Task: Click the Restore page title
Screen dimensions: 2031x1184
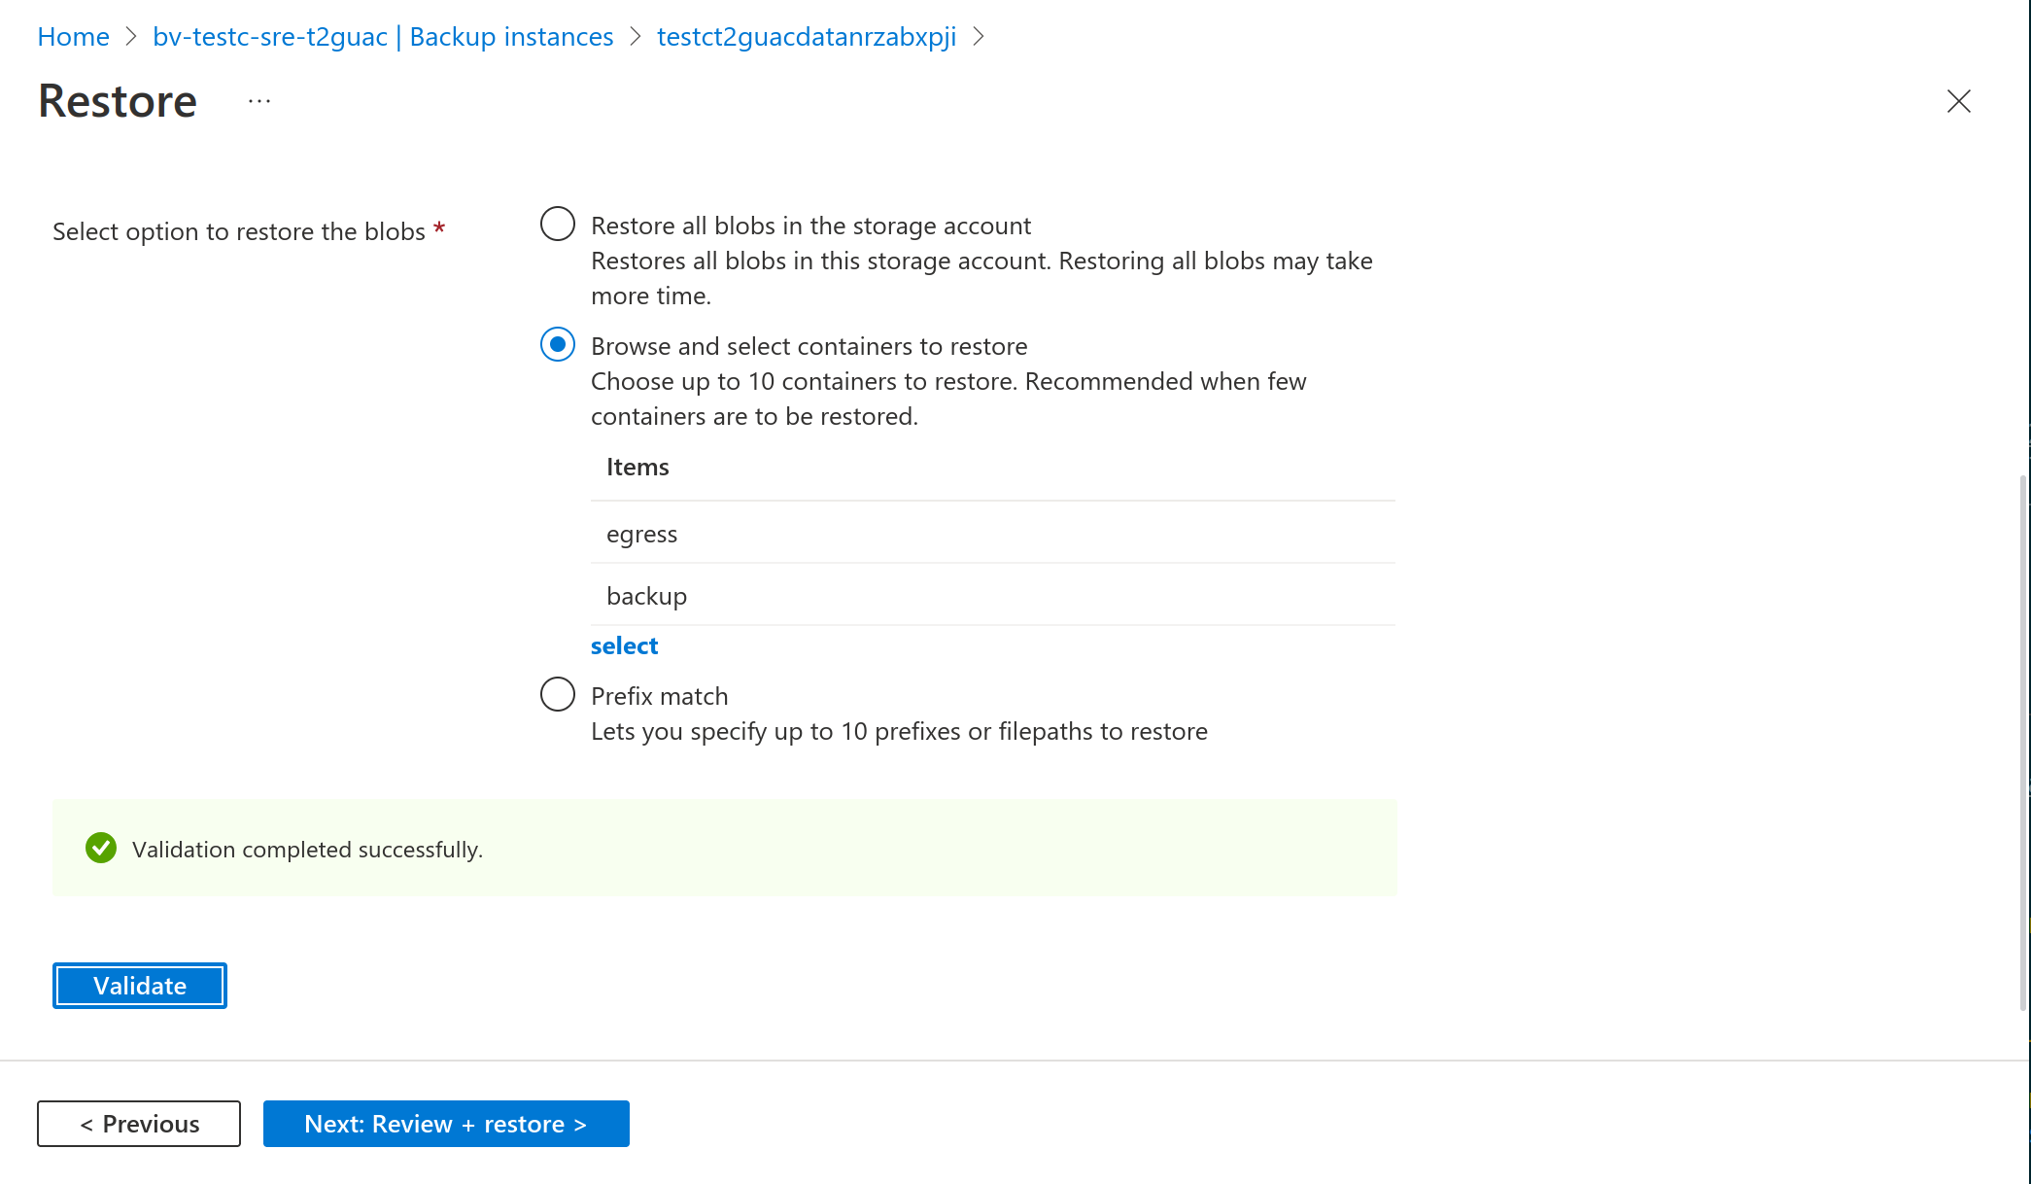Action: [x=118, y=101]
